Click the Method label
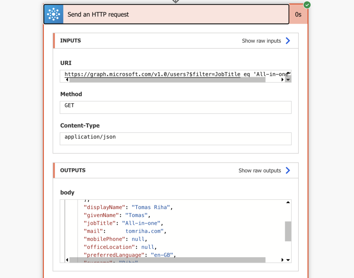Viewport: 354px width, 278px height. tap(71, 94)
